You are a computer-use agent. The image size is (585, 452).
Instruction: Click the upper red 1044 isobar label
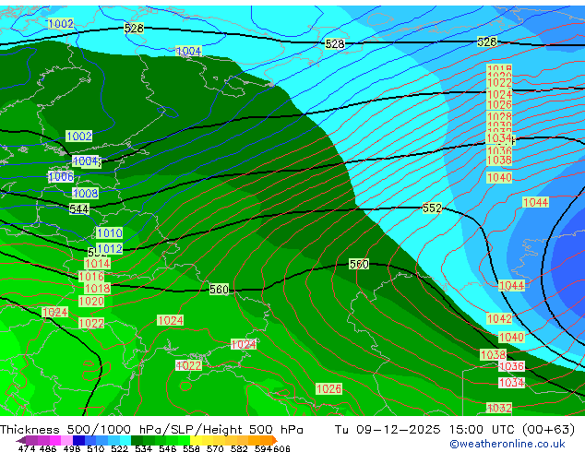[536, 203]
